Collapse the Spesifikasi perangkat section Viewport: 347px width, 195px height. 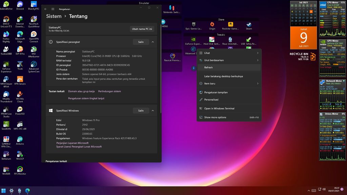152,42
